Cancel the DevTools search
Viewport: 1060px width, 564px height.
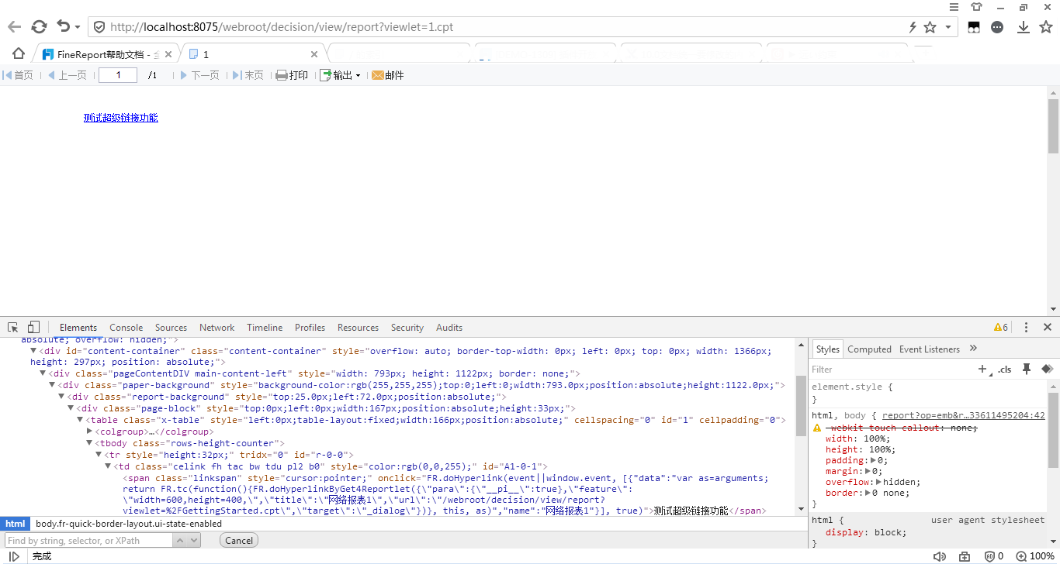point(239,541)
